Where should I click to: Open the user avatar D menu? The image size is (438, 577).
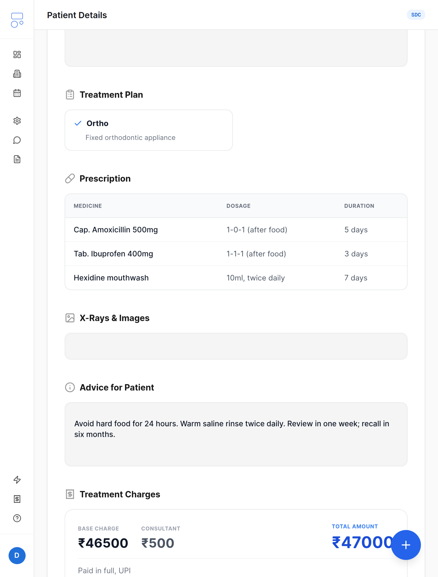17,556
